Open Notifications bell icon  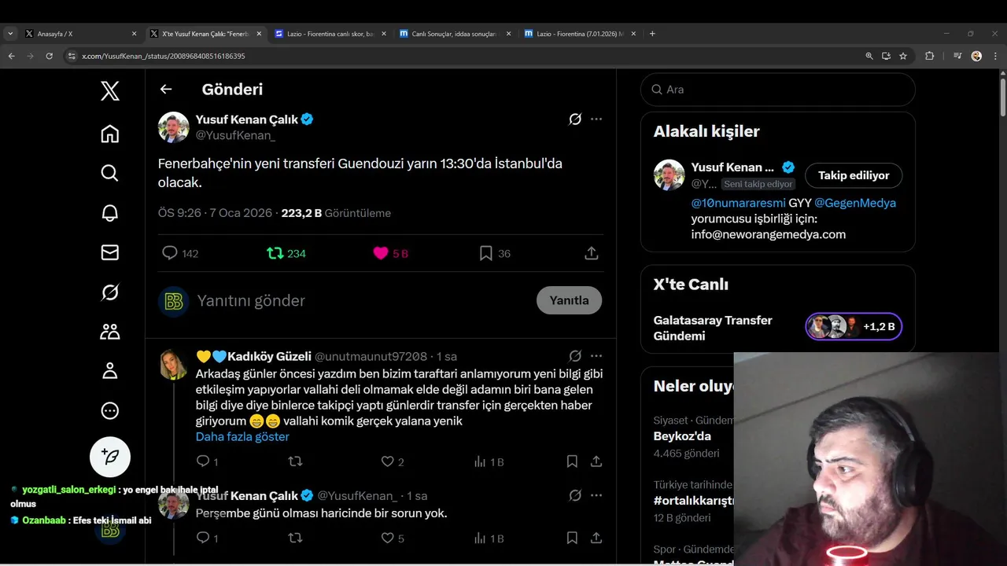click(x=110, y=213)
